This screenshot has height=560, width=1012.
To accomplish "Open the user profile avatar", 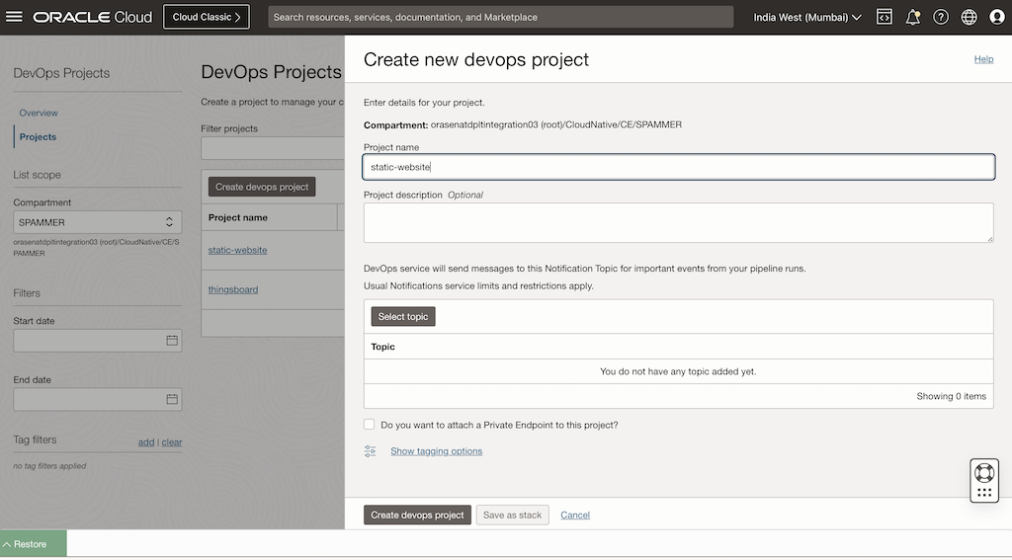I will tap(996, 17).
